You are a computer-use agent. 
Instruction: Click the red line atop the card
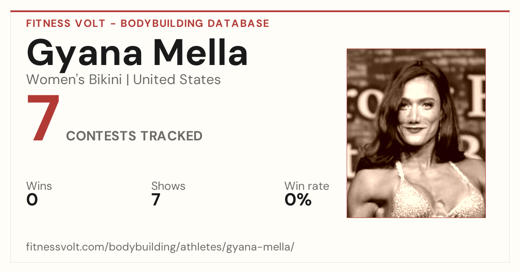(260, 12)
